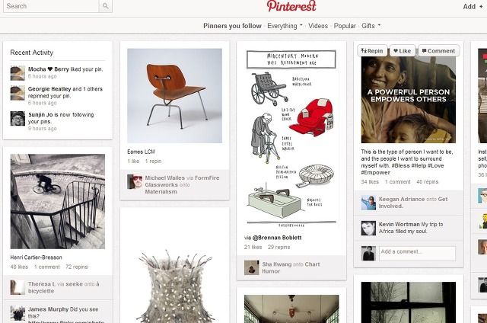Image resolution: width=487 pixels, height=323 pixels.
Task: Open Sunjin Jo's profile avatar
Action: (18, 118)
